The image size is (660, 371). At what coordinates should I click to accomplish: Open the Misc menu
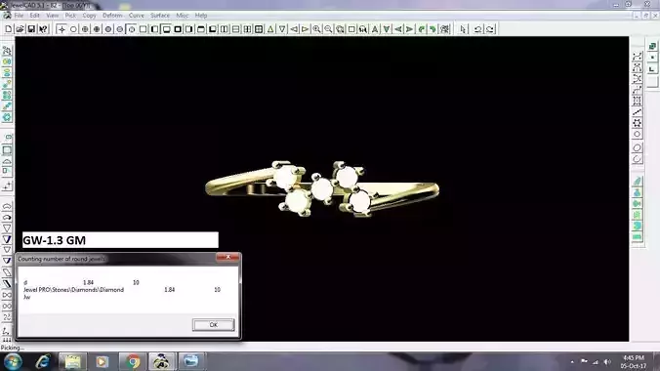click(x=183, y=16)
